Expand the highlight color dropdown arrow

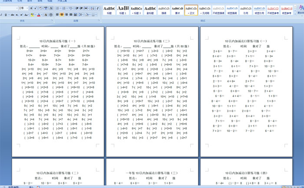coord(36,15)
